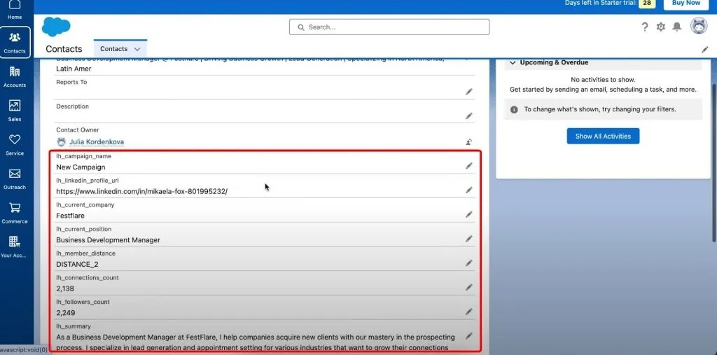
Task: Click the pencil icon beside the user avatar
Action: [704, 50]
